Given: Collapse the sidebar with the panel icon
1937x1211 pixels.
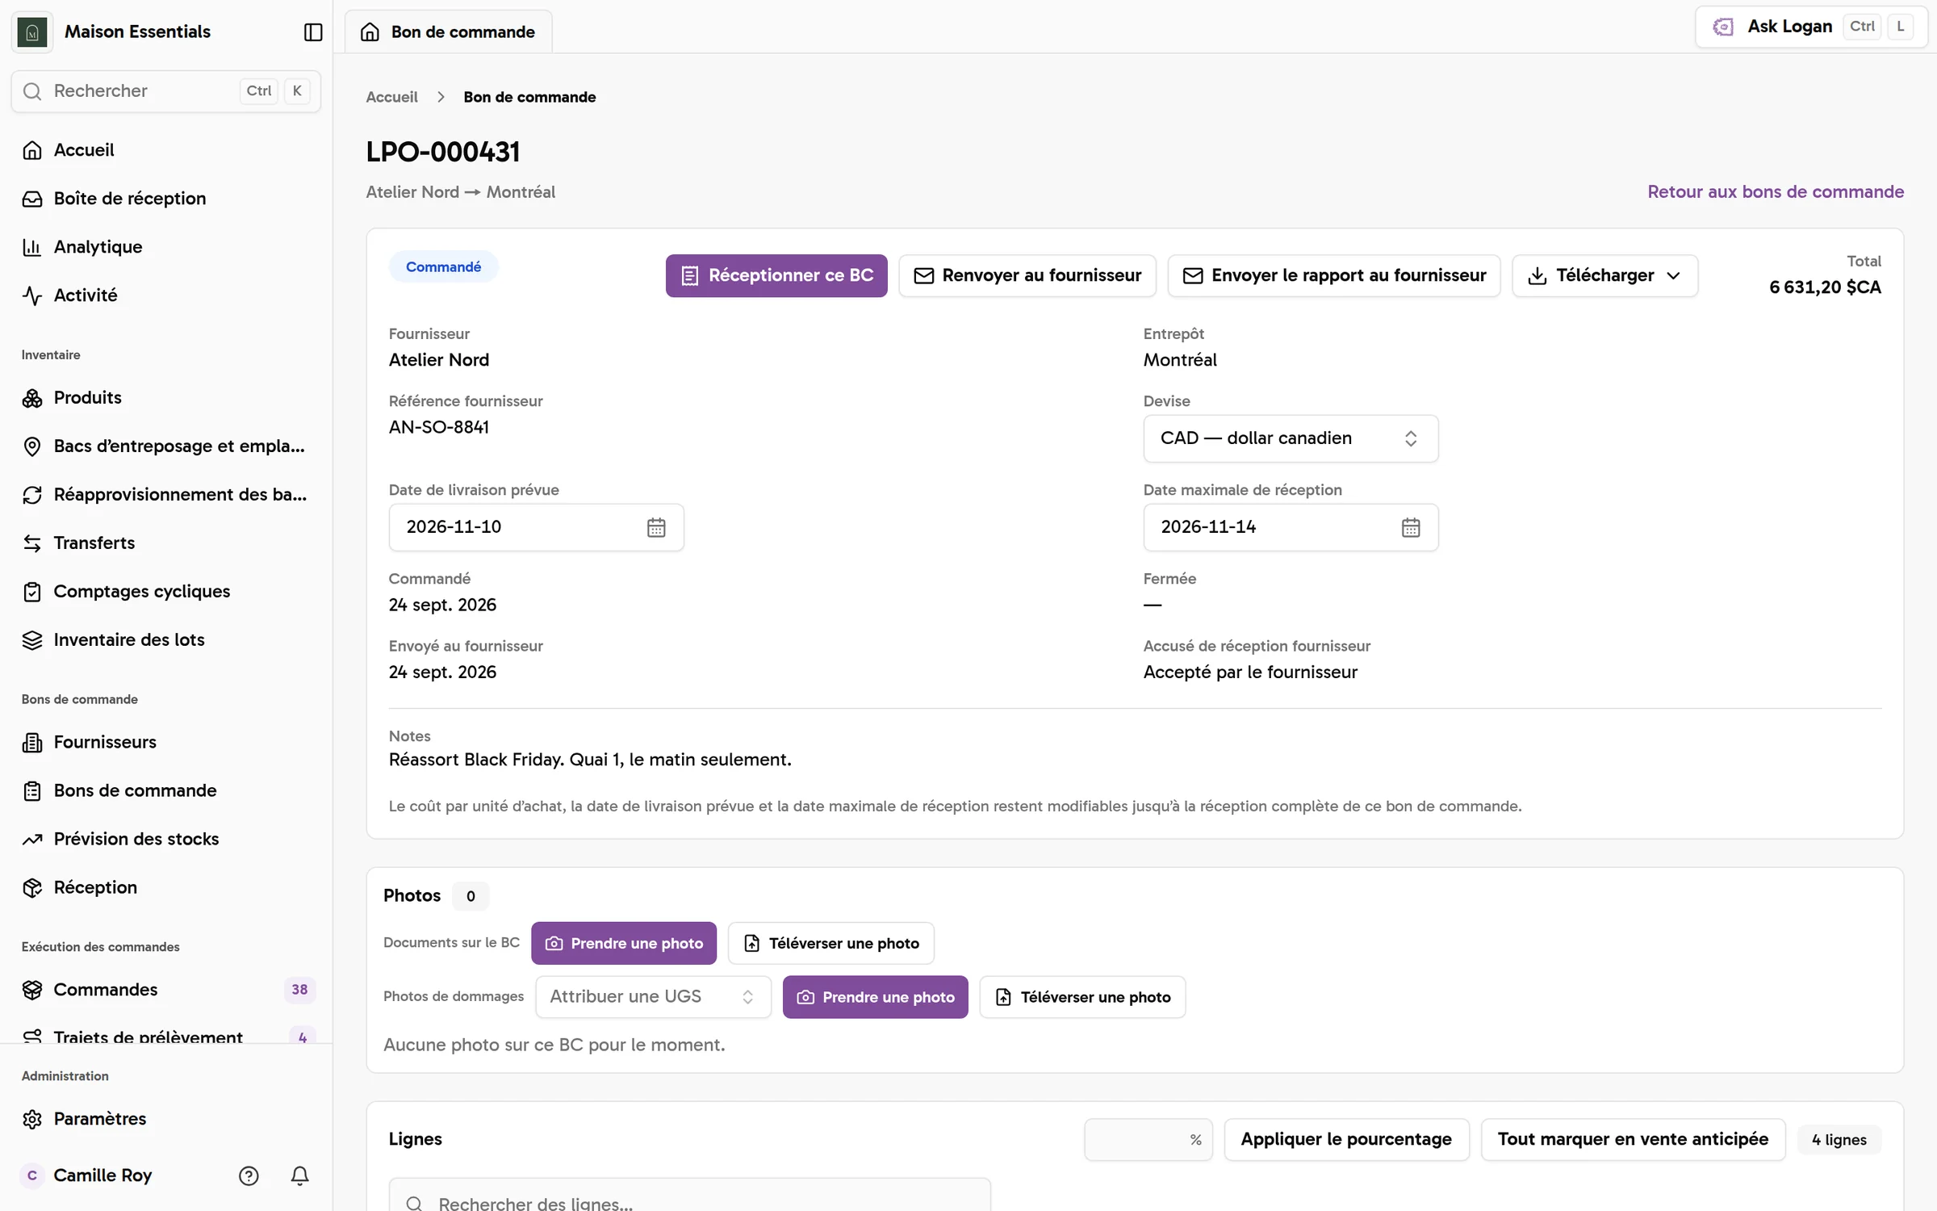Looking at the screenshot, I should [x=313, y=31].
